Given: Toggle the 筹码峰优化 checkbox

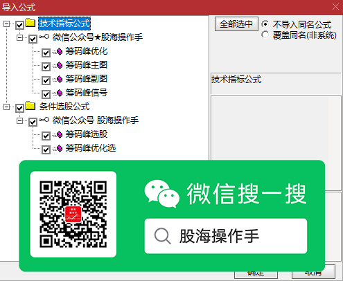Looking at the screenshot, I should [x=46, y=53].
